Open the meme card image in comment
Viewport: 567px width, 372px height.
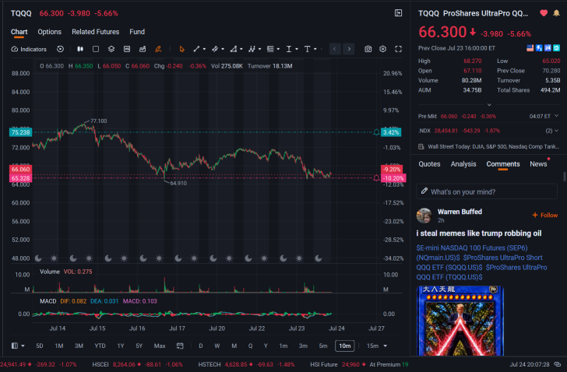point(460,321)
